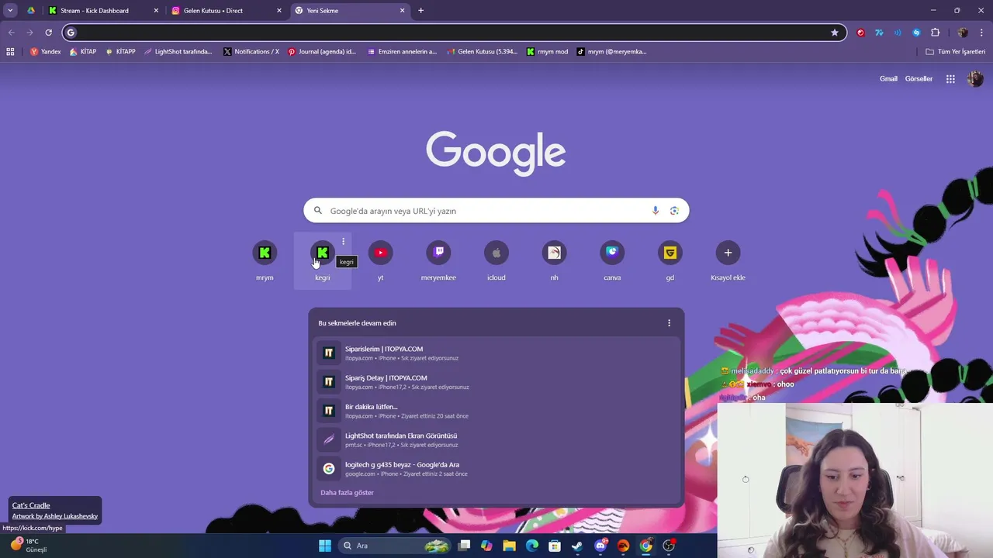Focus the Google search box

[x=496, y=211]
